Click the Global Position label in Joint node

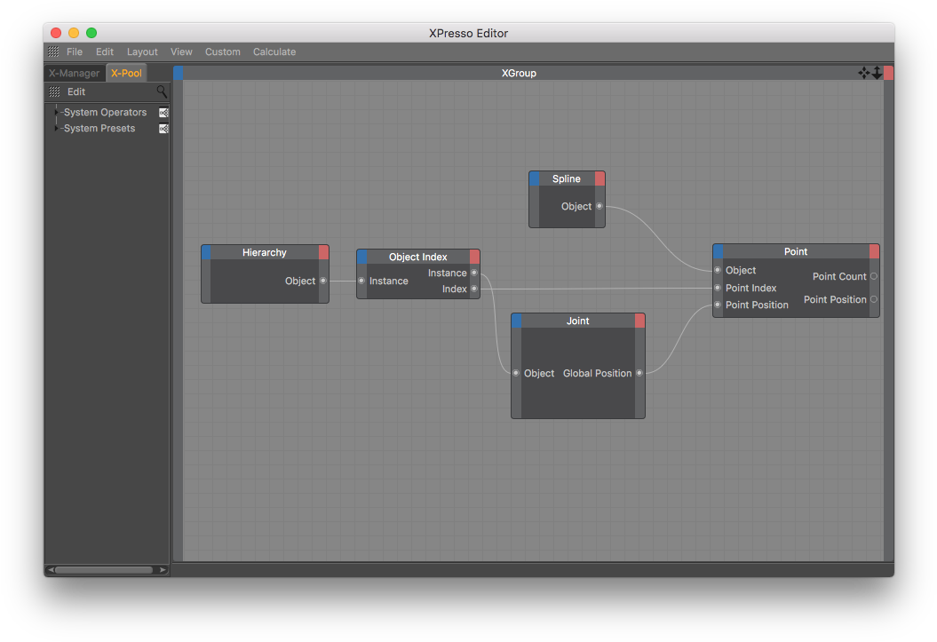point(597,373)
